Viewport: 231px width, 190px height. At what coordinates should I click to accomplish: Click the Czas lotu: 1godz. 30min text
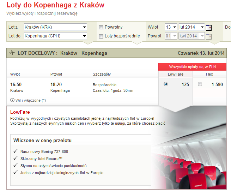point(113,90)
